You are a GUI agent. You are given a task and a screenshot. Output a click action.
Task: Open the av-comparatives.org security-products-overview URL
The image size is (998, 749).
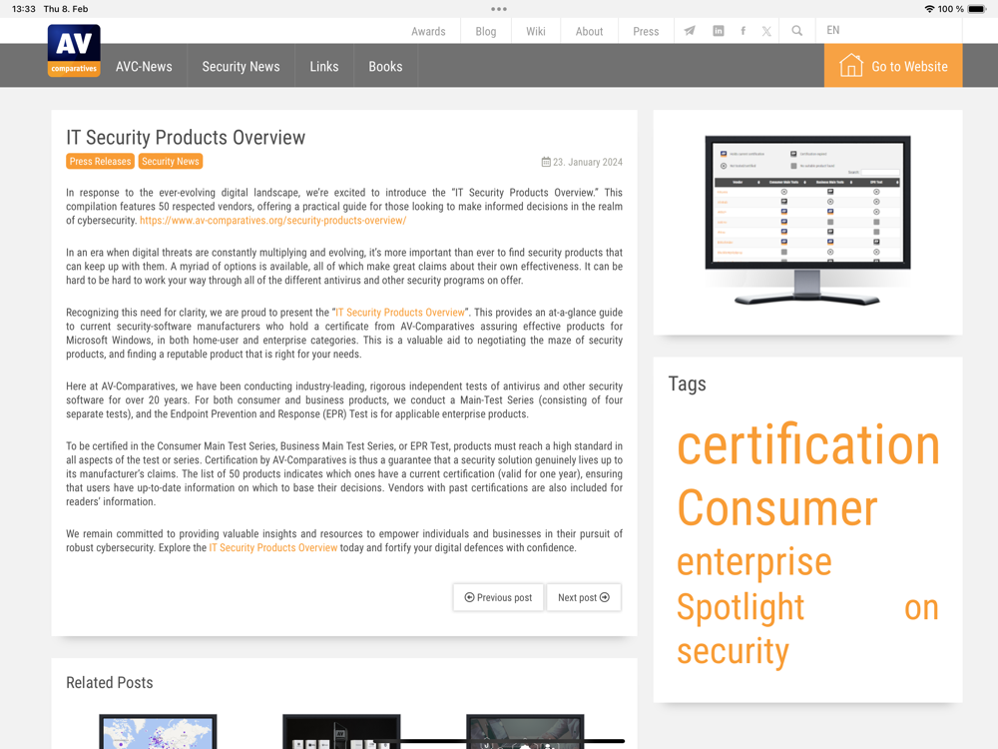pos(272,221)
